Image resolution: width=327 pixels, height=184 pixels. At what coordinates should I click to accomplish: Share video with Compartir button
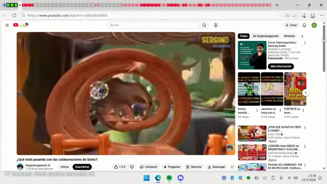tap(148, 167)
